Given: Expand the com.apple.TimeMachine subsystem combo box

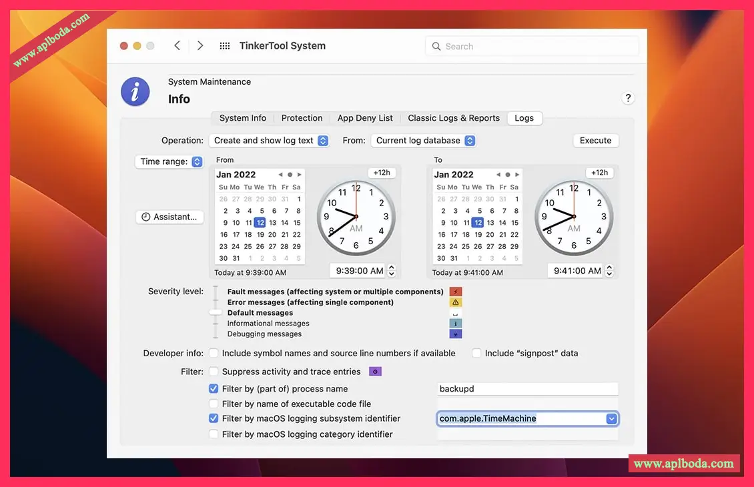Looking at the screenshot, I should coord(611,419).
